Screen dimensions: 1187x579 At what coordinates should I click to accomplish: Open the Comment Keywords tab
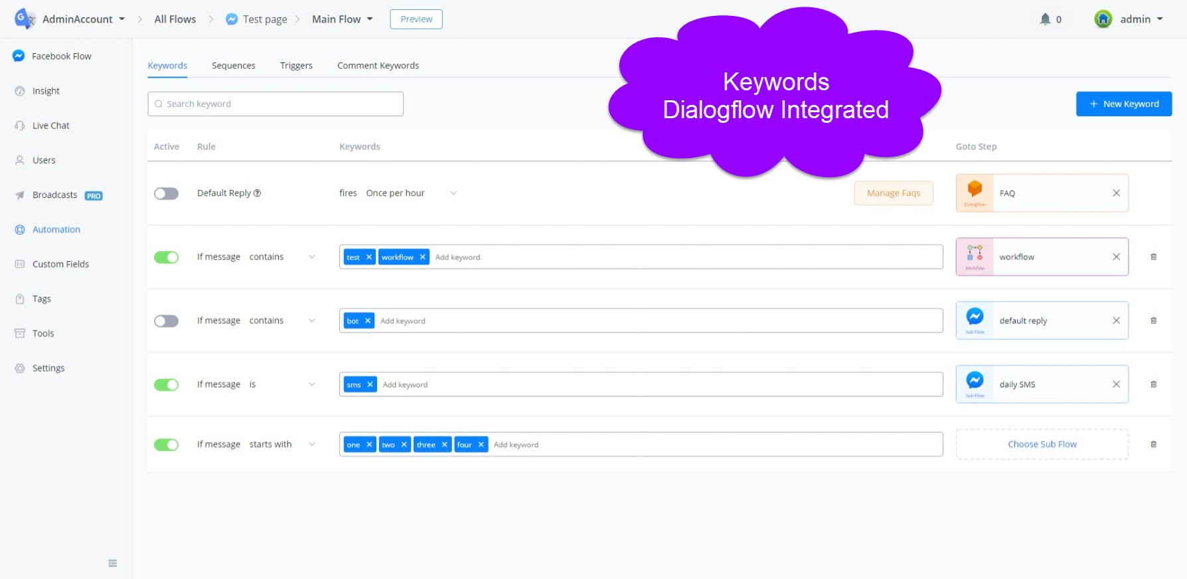(378, 66)
